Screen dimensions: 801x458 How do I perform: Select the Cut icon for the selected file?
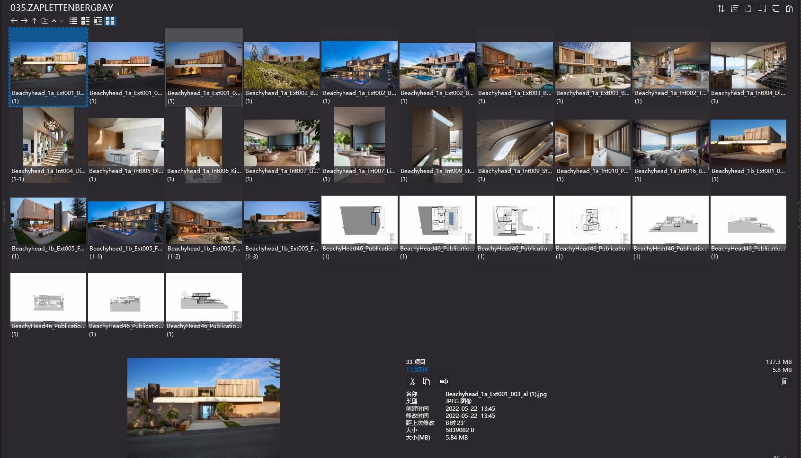pos(412,381)
